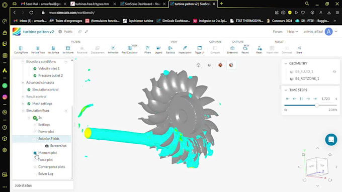Open the support chat bubble
This screenshot has width=342, height=192.
331,140
